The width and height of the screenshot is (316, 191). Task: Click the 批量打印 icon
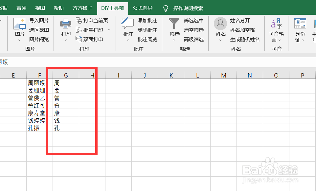pyautogui.click(x=79, y=30)
